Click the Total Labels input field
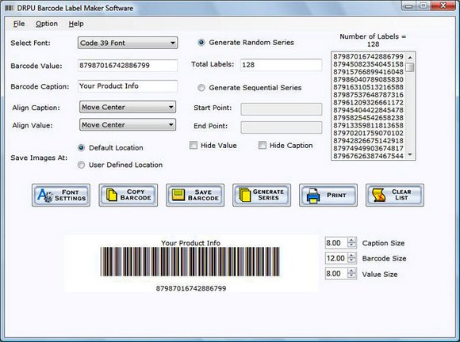This screenshot has height=342, width=460. 281,65
